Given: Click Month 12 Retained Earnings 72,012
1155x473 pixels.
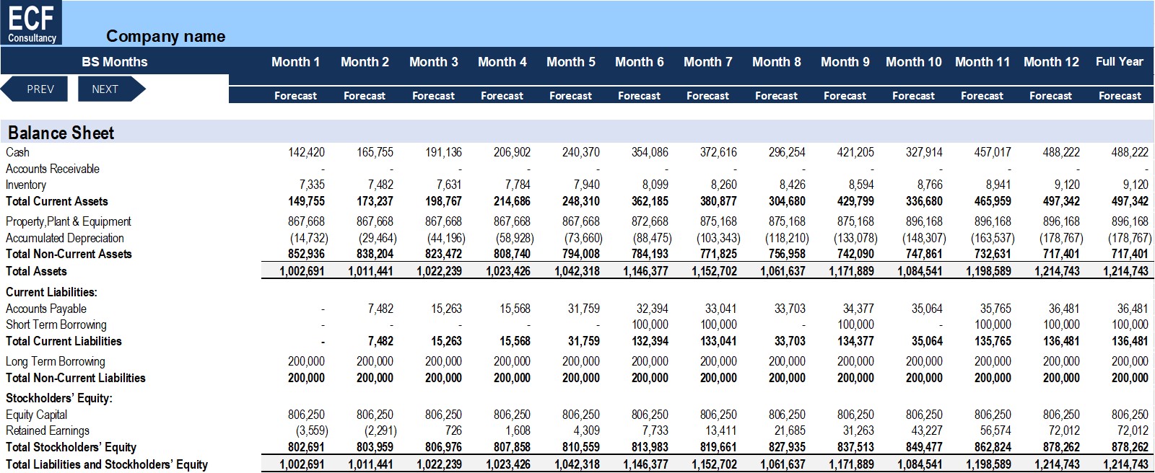Looking at the screenshot, I should point(1064,430).
